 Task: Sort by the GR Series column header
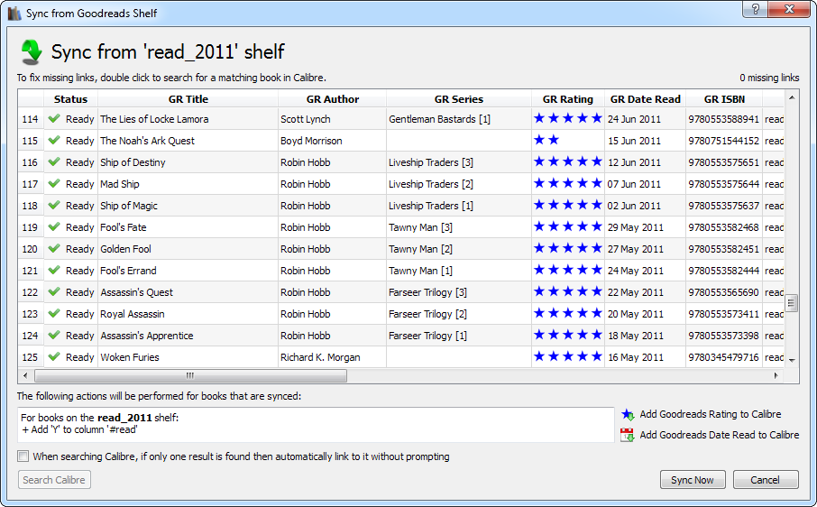tap(458, 99)
